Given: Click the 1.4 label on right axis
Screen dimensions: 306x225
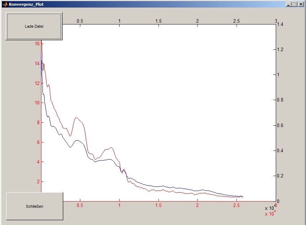Looking at the screenshot, I should pyautogui.click(x=281, y=24).
